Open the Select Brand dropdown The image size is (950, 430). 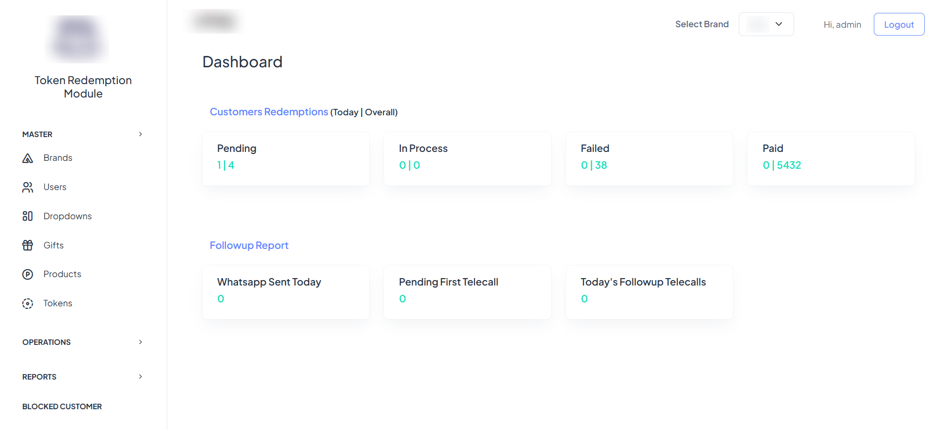[x=766, y=24]
